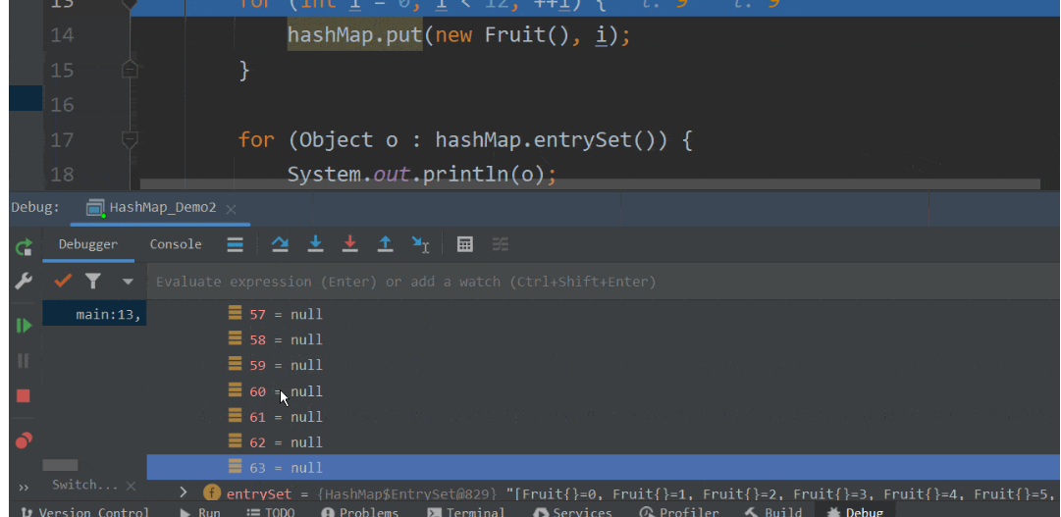Screen dimensions: 1061x517
Task: Open the Debug tool window button
Action: tap(856, 512)
